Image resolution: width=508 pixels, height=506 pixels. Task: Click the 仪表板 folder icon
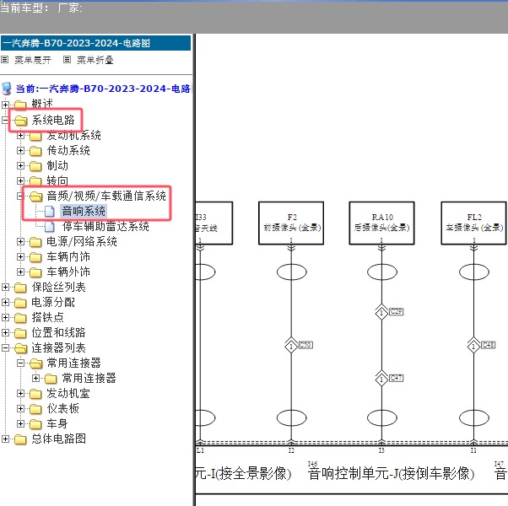coord(35,409)
